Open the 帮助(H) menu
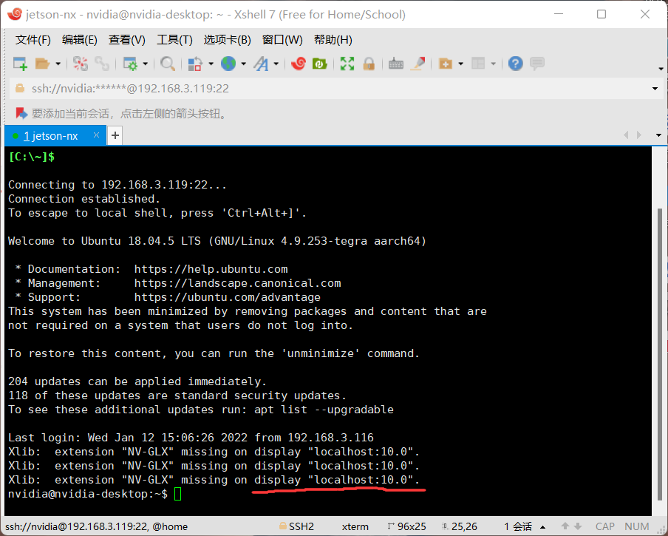The width and height of the screenshot is (668, 536). [x=333, y=40]
